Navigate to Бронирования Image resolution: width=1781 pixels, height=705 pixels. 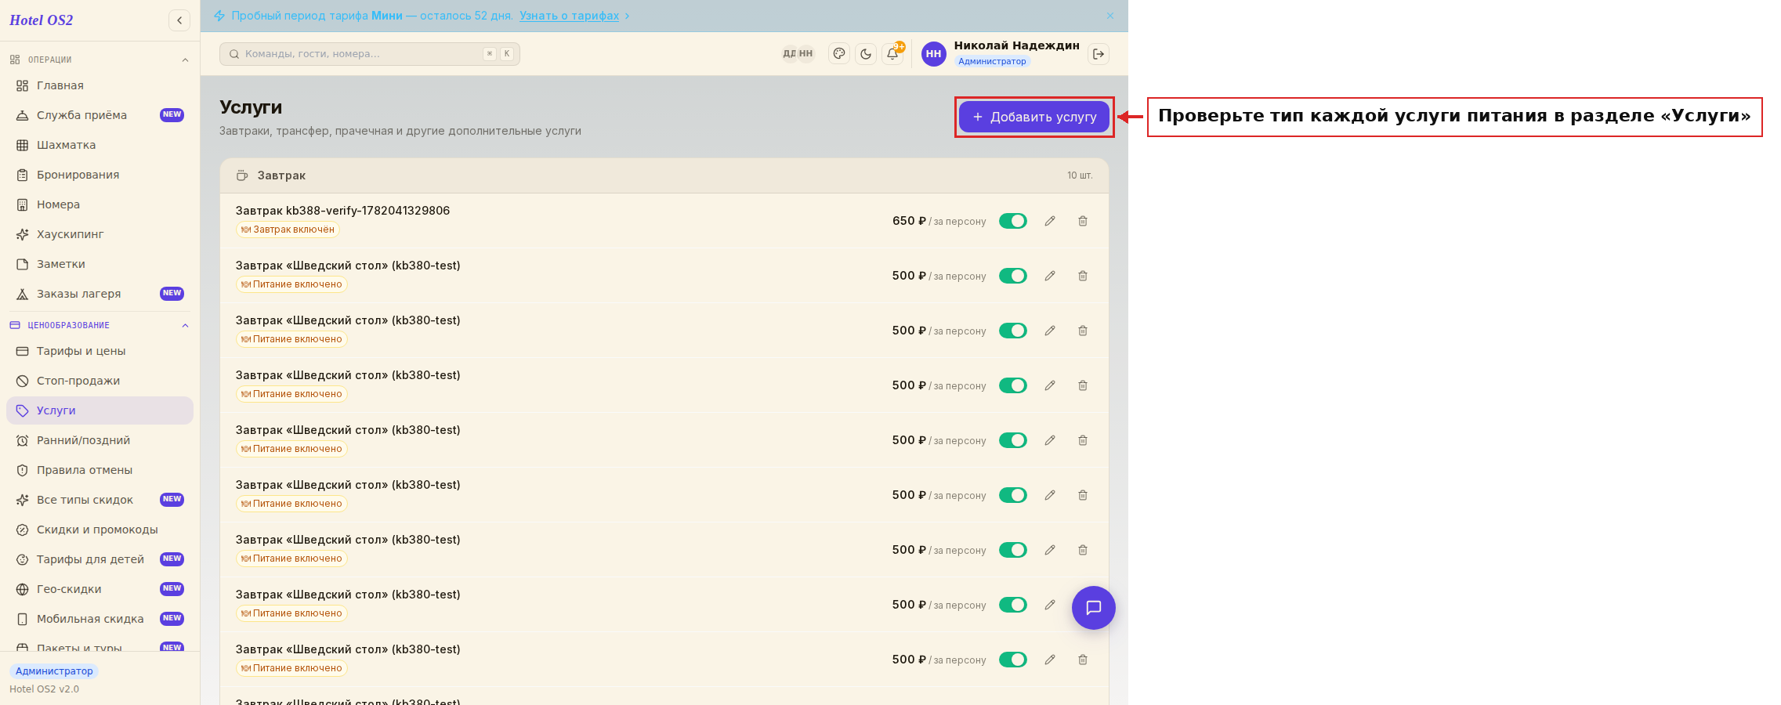[x=100, y=175]
